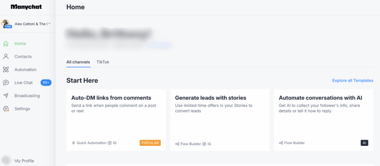The width and height of the screenshot is (380, 166).
Task: Click the Instagram icon beside Quick Automation
Action: 109,143
